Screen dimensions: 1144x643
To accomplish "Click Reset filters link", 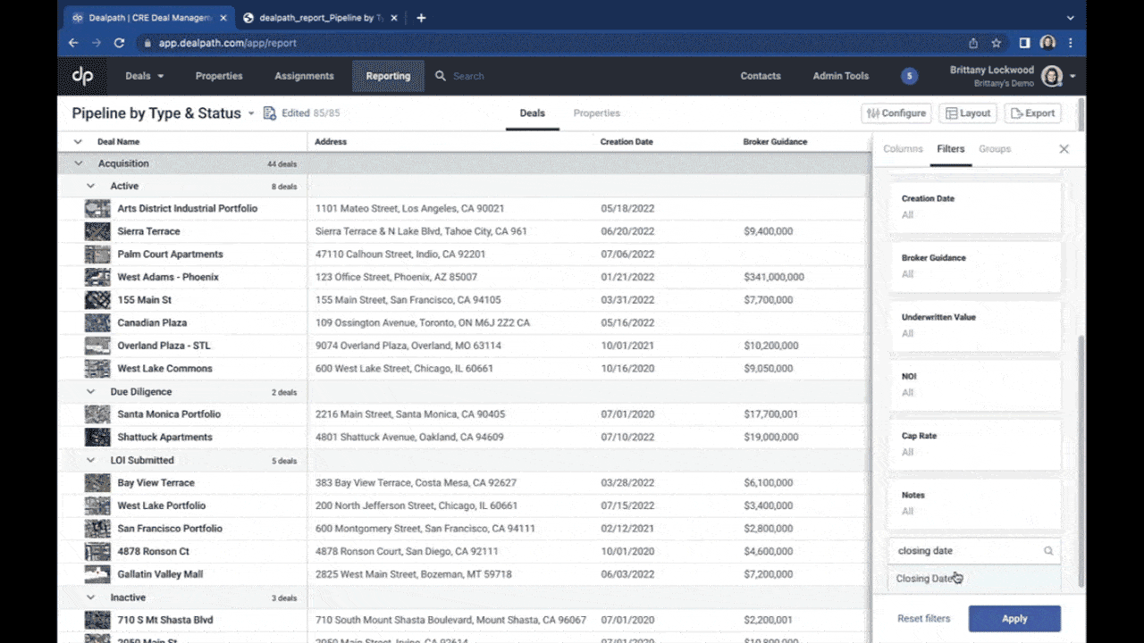I will [924, 619].
